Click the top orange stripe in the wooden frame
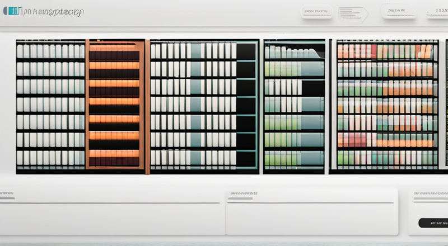The width and height of the screenshot is (448, 246). pos(114,48)
